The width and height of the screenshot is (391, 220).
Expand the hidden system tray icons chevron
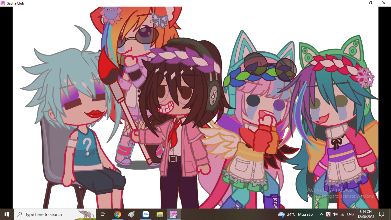coord(321,214)
